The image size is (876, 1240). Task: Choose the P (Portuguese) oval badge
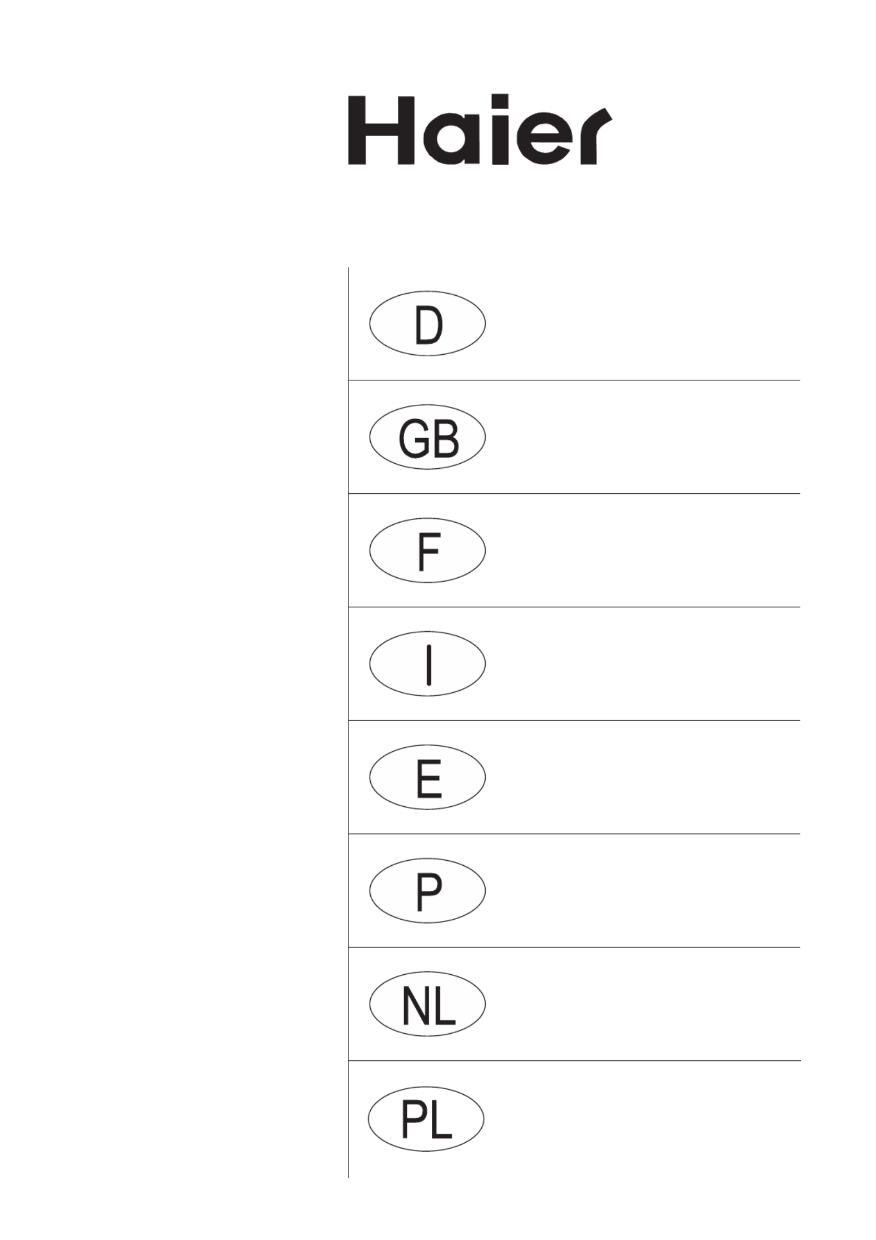tap(427, 890)
